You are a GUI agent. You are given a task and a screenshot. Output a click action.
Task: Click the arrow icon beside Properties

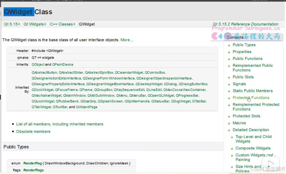[229, 52]
